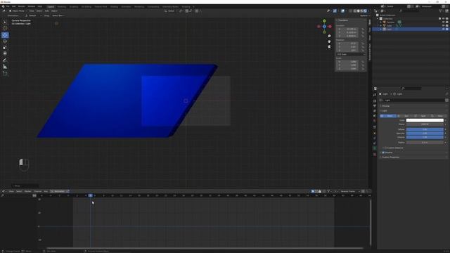Open the World properties tab
The width and height of the screenshot is (450, 253).
[x=375, y=121]
